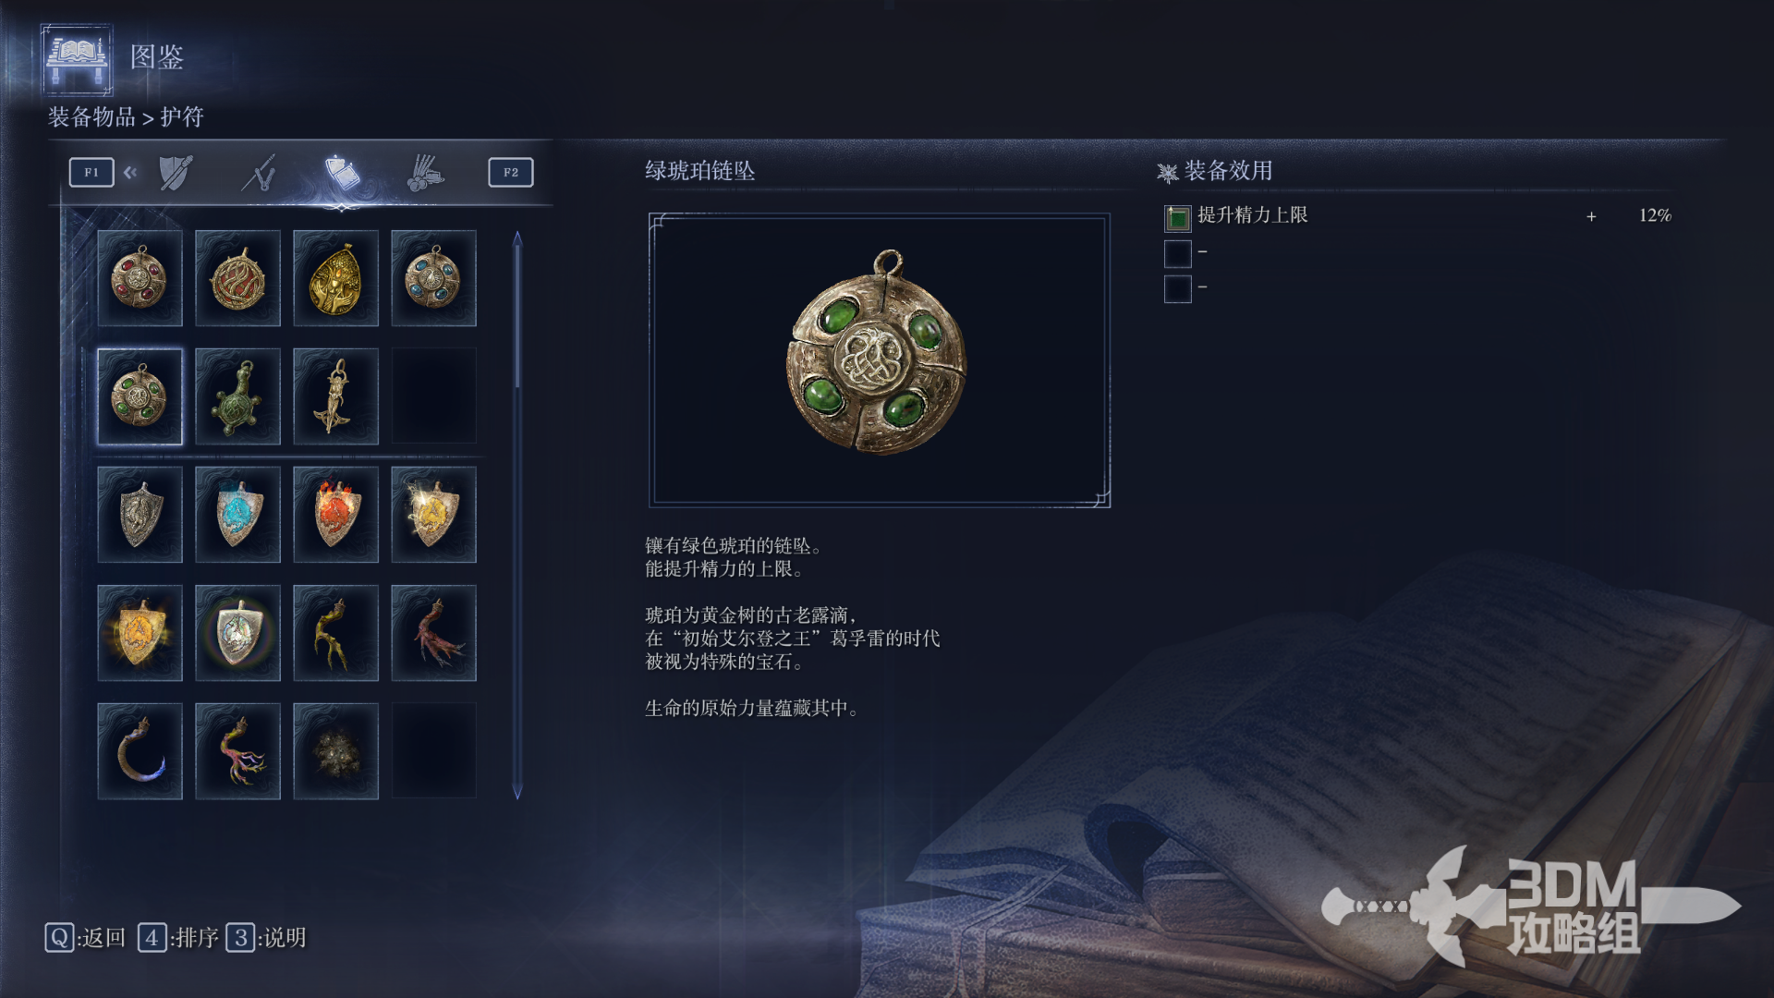1774x998 pixels.
Task: Choose the red feathered claw talisman
Action: tap(433, 633)
